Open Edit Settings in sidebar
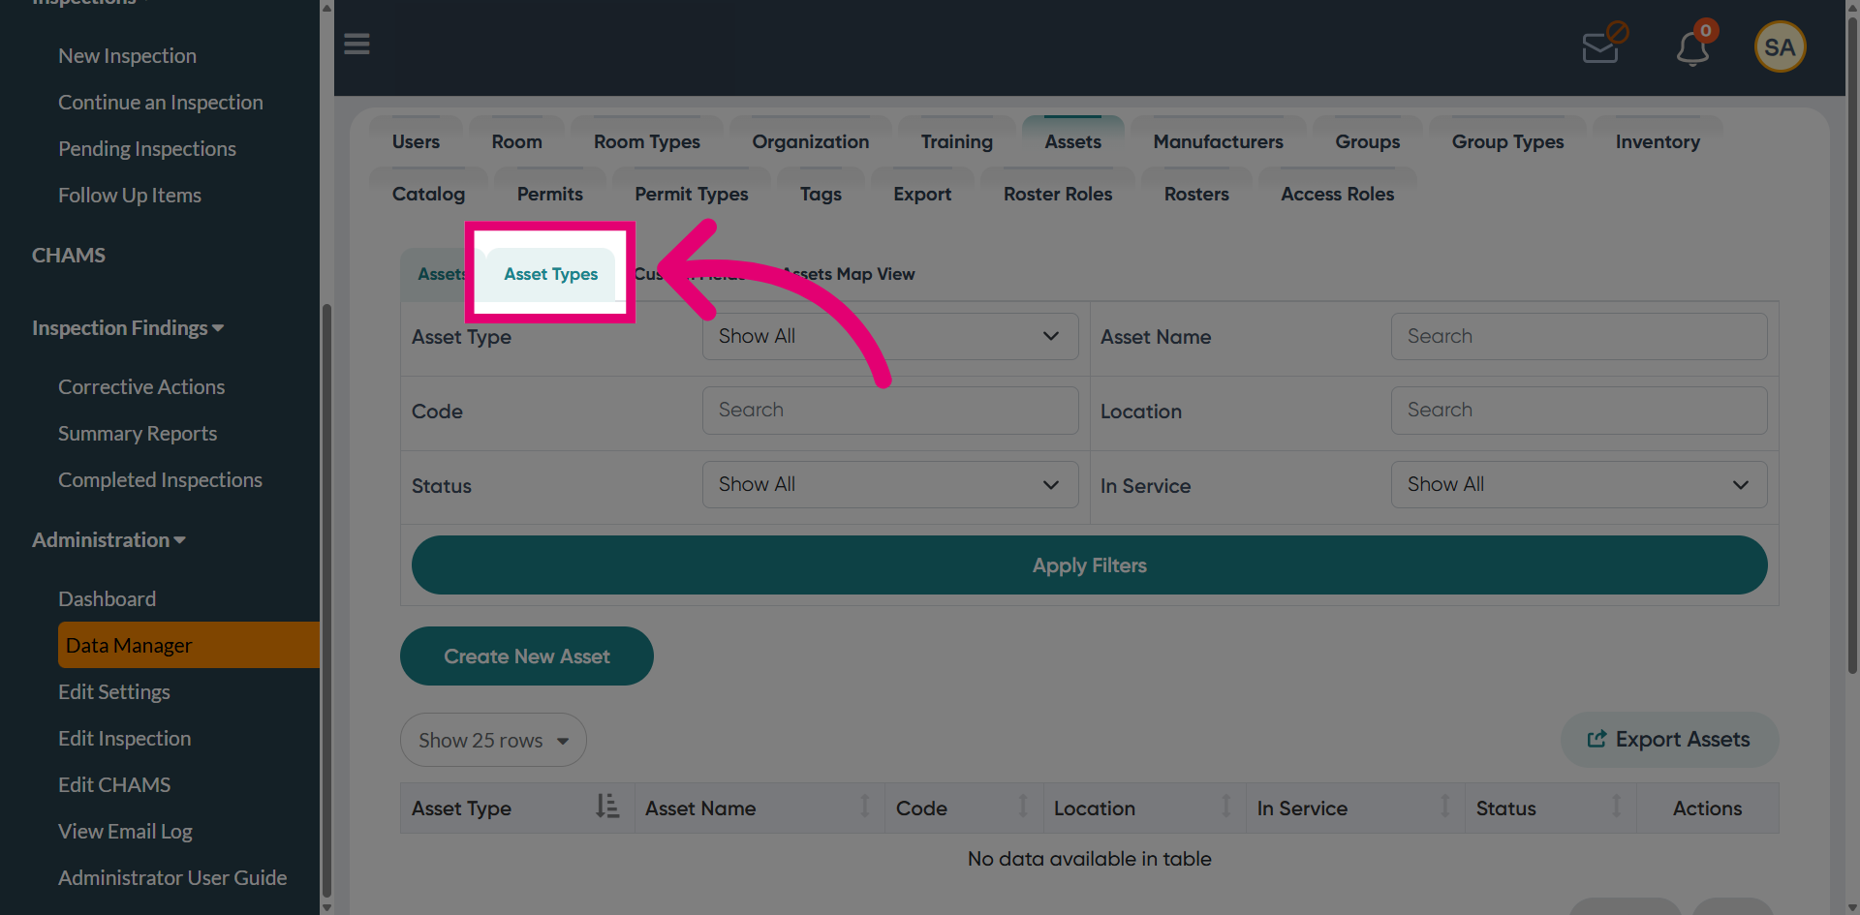 coord(114,692)
